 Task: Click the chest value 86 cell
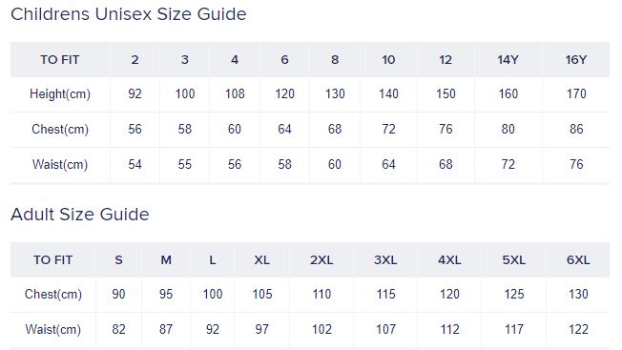576,129
